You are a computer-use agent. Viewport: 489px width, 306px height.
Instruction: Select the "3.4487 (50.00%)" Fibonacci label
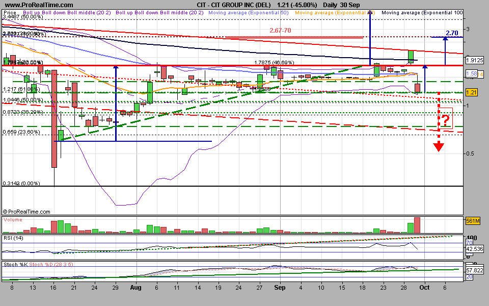[x=23, y=17]
